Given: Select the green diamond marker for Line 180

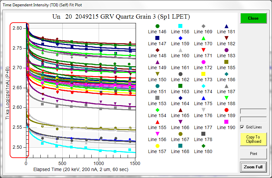Looking at the screenshot, I should (x=203, y=146).
